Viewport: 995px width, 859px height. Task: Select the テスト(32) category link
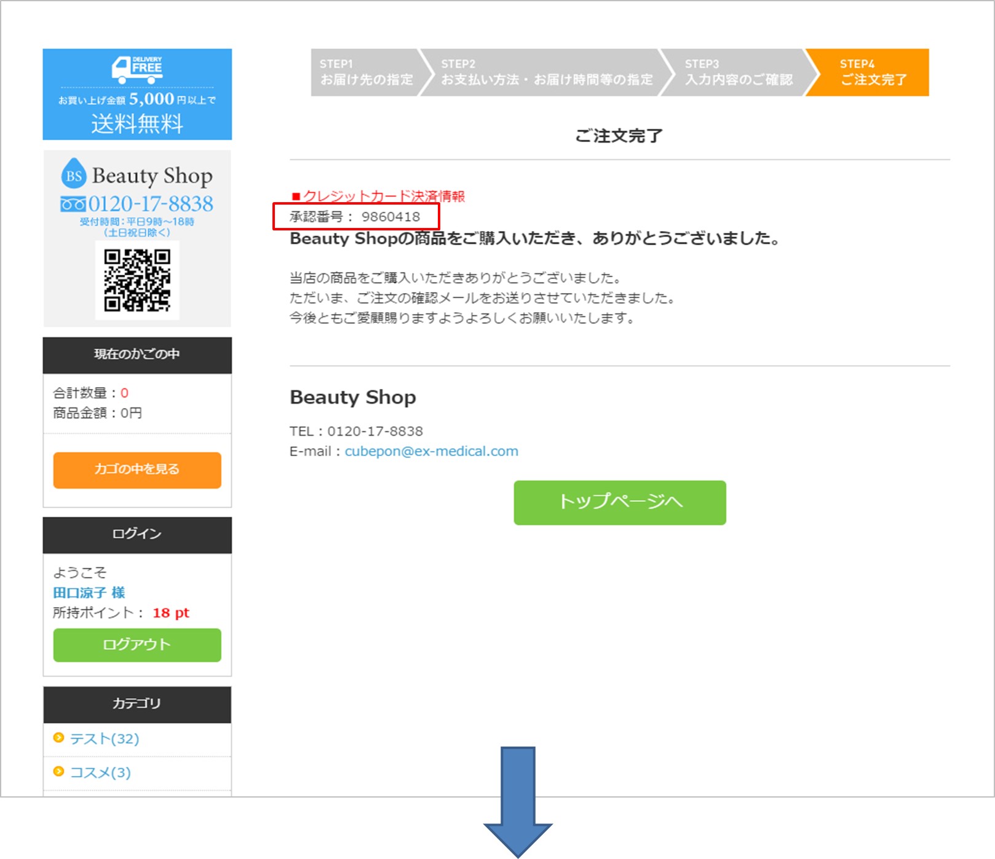pyautogui.click(x=105, y=738)
